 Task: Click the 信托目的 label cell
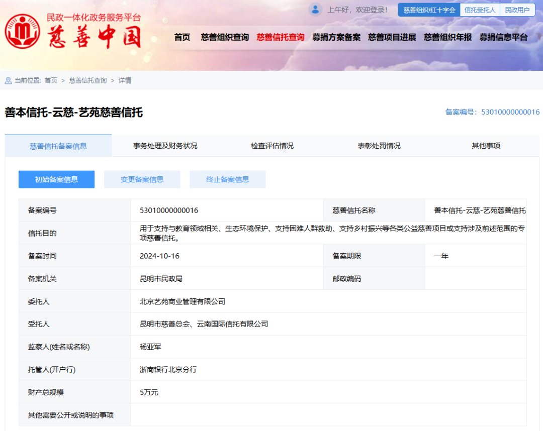pyautogui.click(x=74, y=233)
